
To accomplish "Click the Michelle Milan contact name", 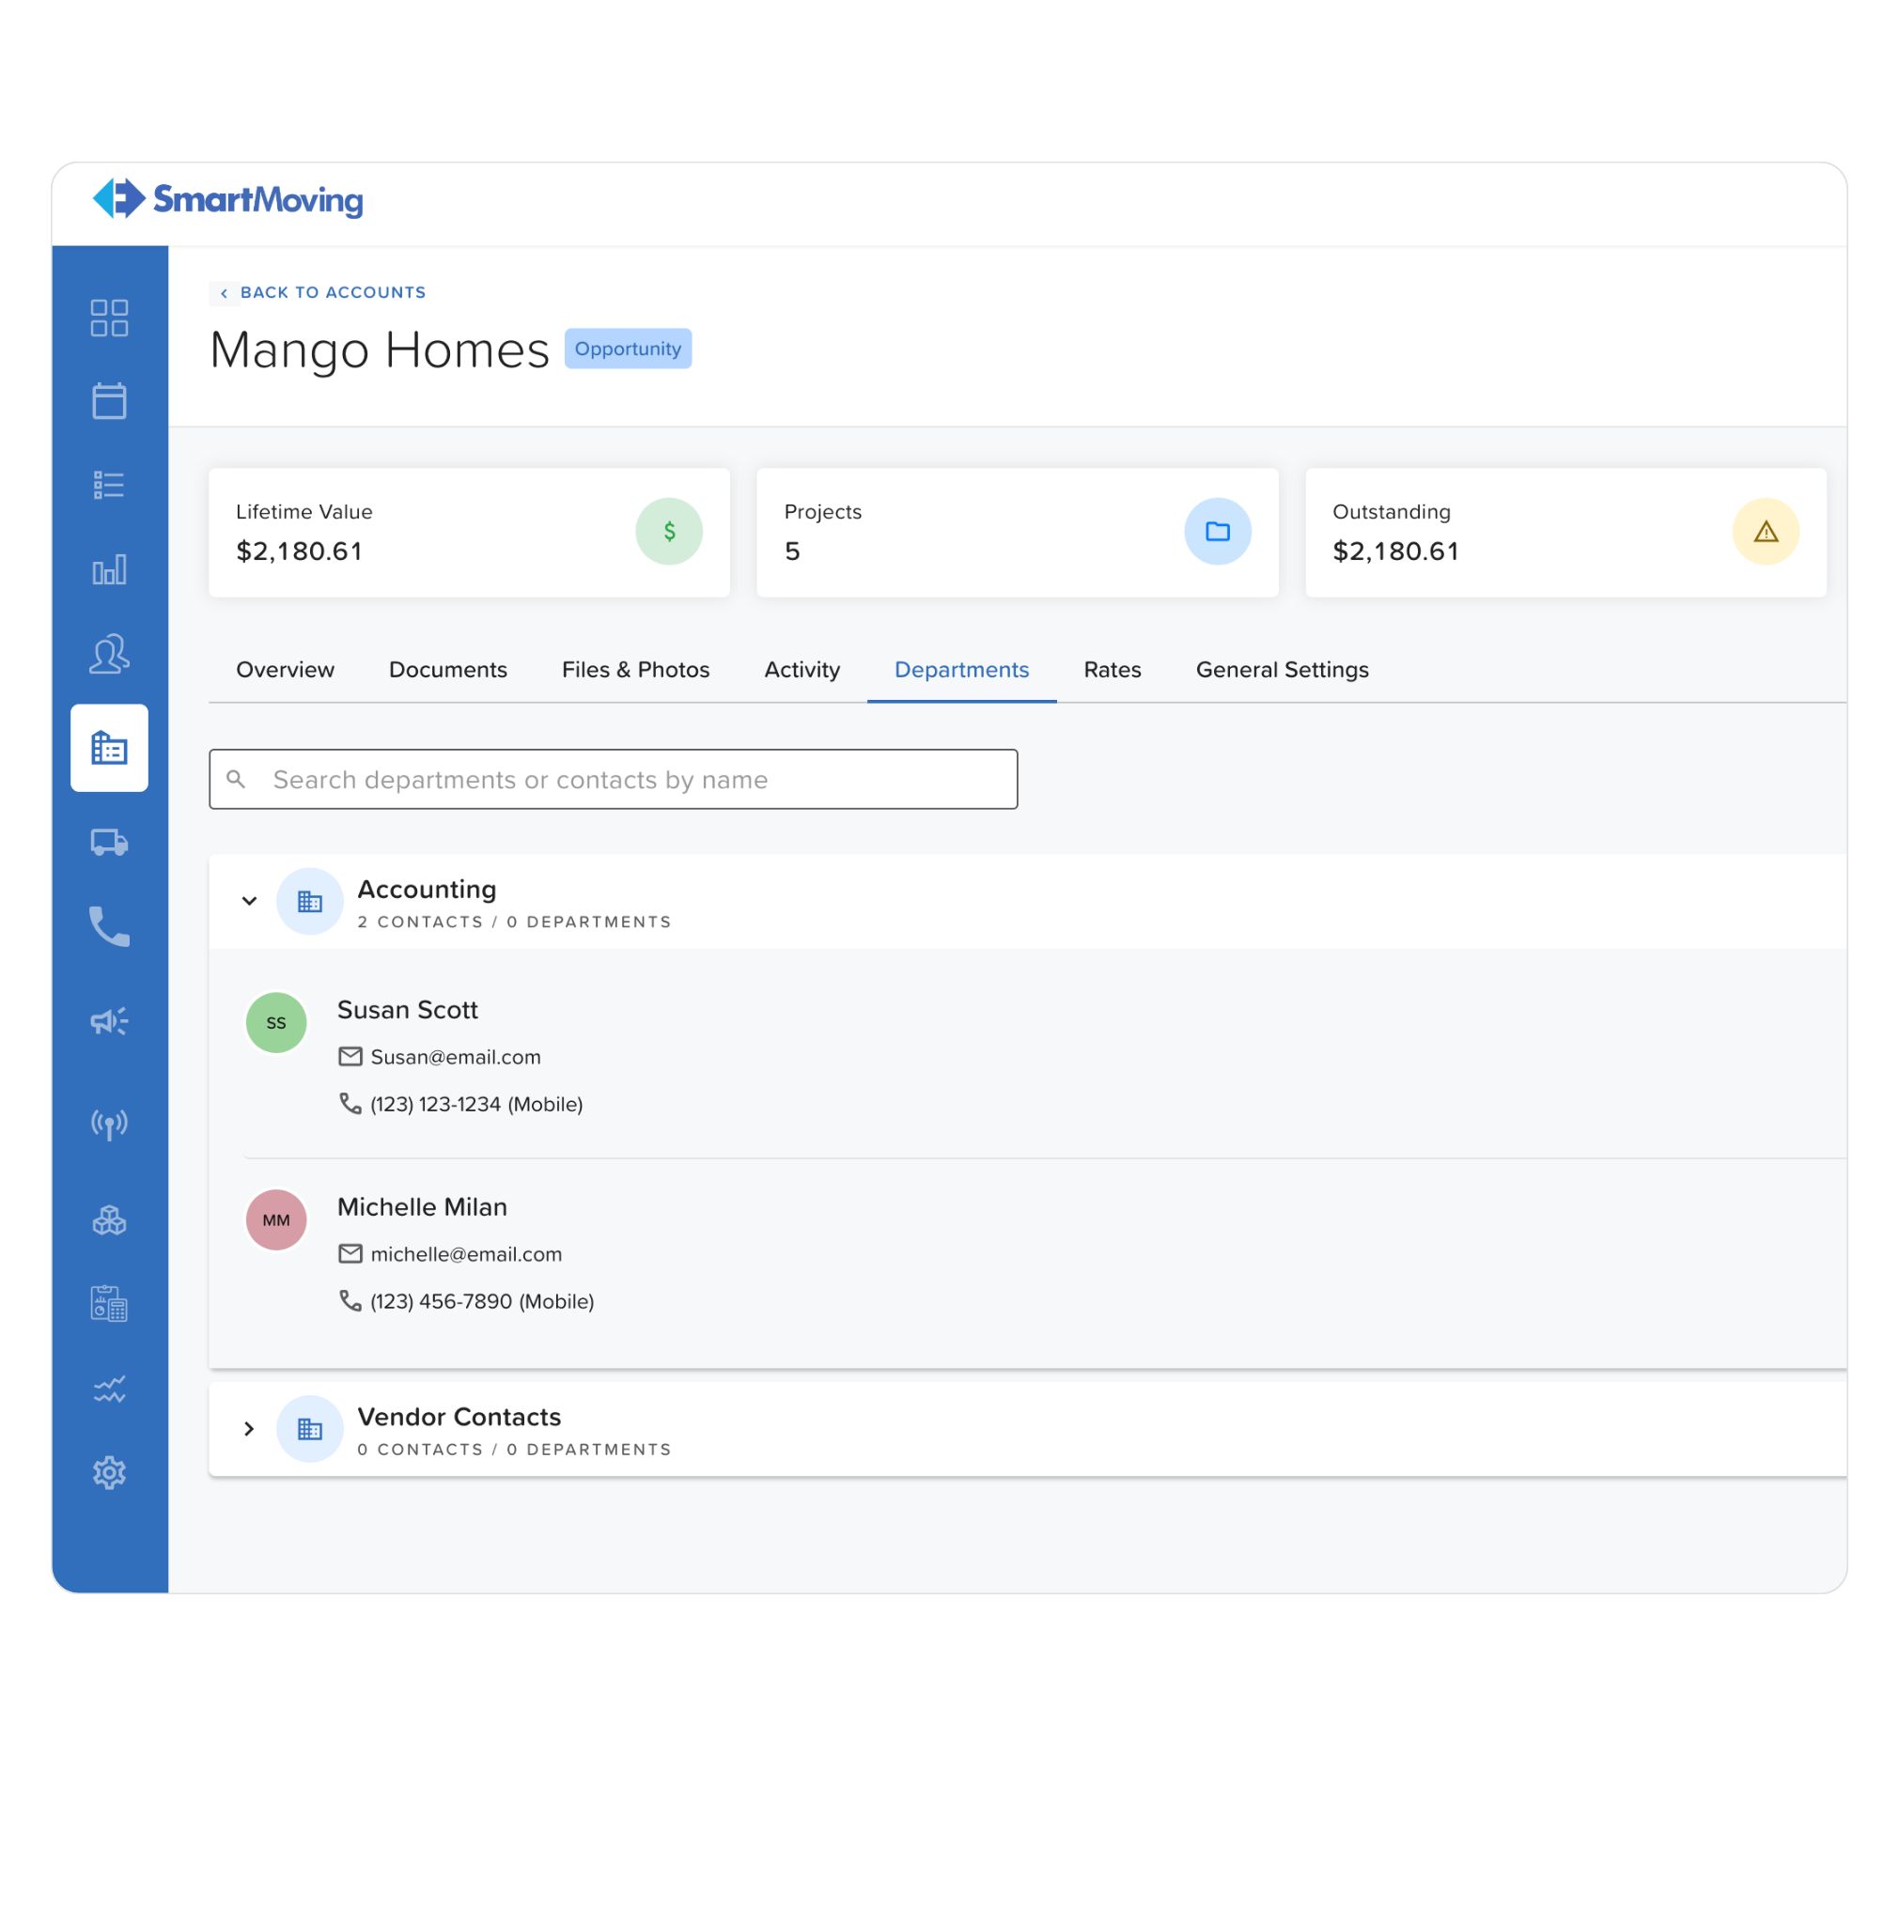I will click(x=422, y=1206).
